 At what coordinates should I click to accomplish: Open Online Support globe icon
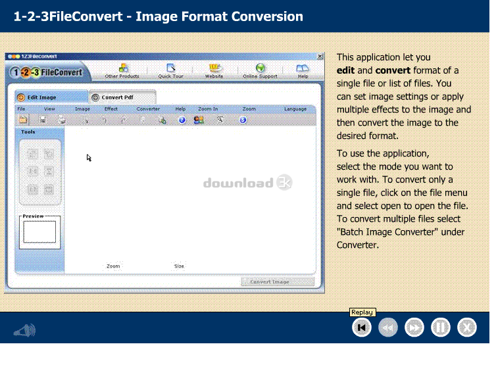(260, 68)
